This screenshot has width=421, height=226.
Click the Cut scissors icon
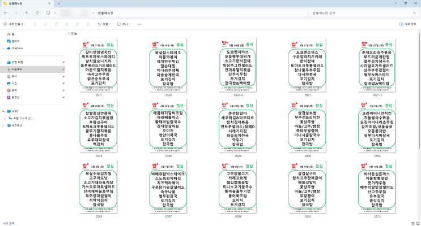35,24
